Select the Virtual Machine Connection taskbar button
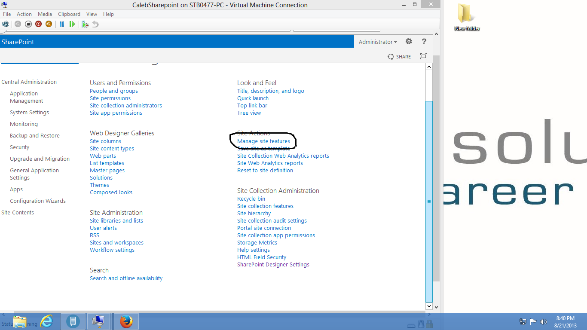This screenshot has height=330, width=587. [99, 321]
